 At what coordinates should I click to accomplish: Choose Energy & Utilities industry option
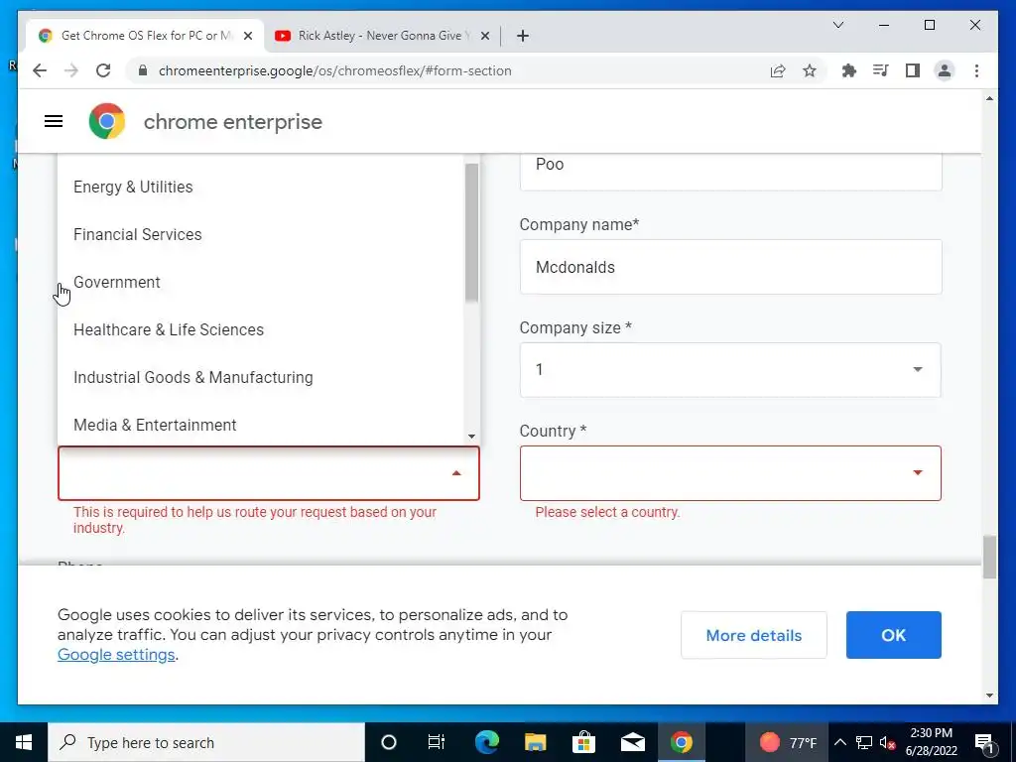point(261,187)
